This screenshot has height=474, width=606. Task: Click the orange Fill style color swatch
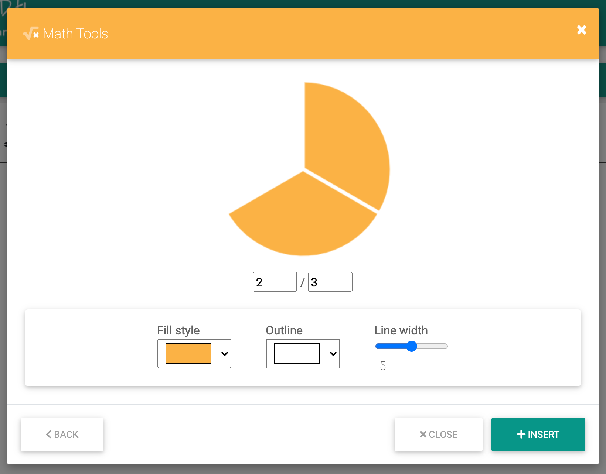[188, 354]
